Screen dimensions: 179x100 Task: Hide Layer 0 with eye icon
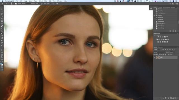(x=154, y=57)
